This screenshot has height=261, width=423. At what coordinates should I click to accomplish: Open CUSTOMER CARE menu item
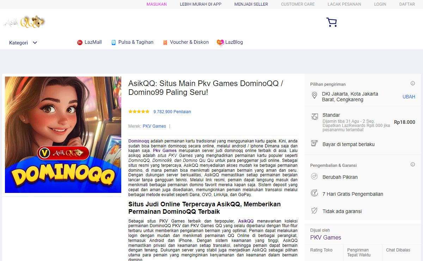(x=298, y=4)
